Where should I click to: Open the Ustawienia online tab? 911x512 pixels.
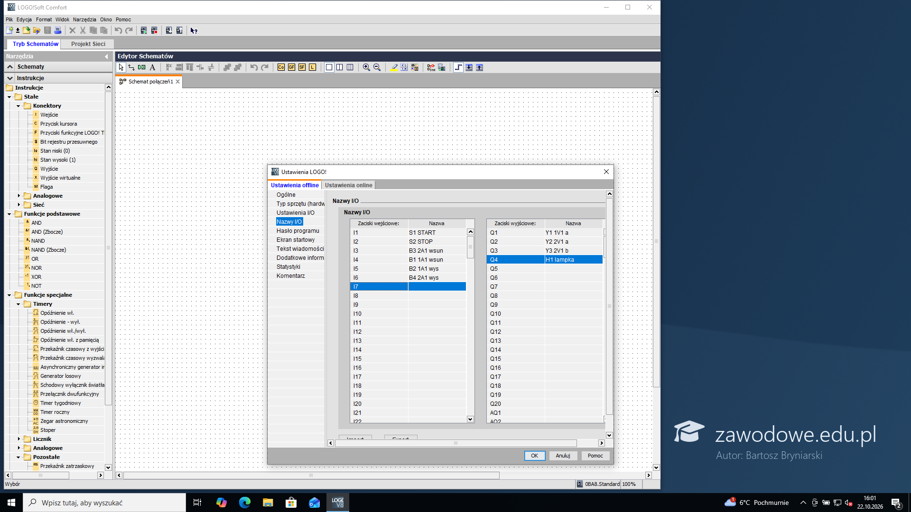[x=348, y=185]
